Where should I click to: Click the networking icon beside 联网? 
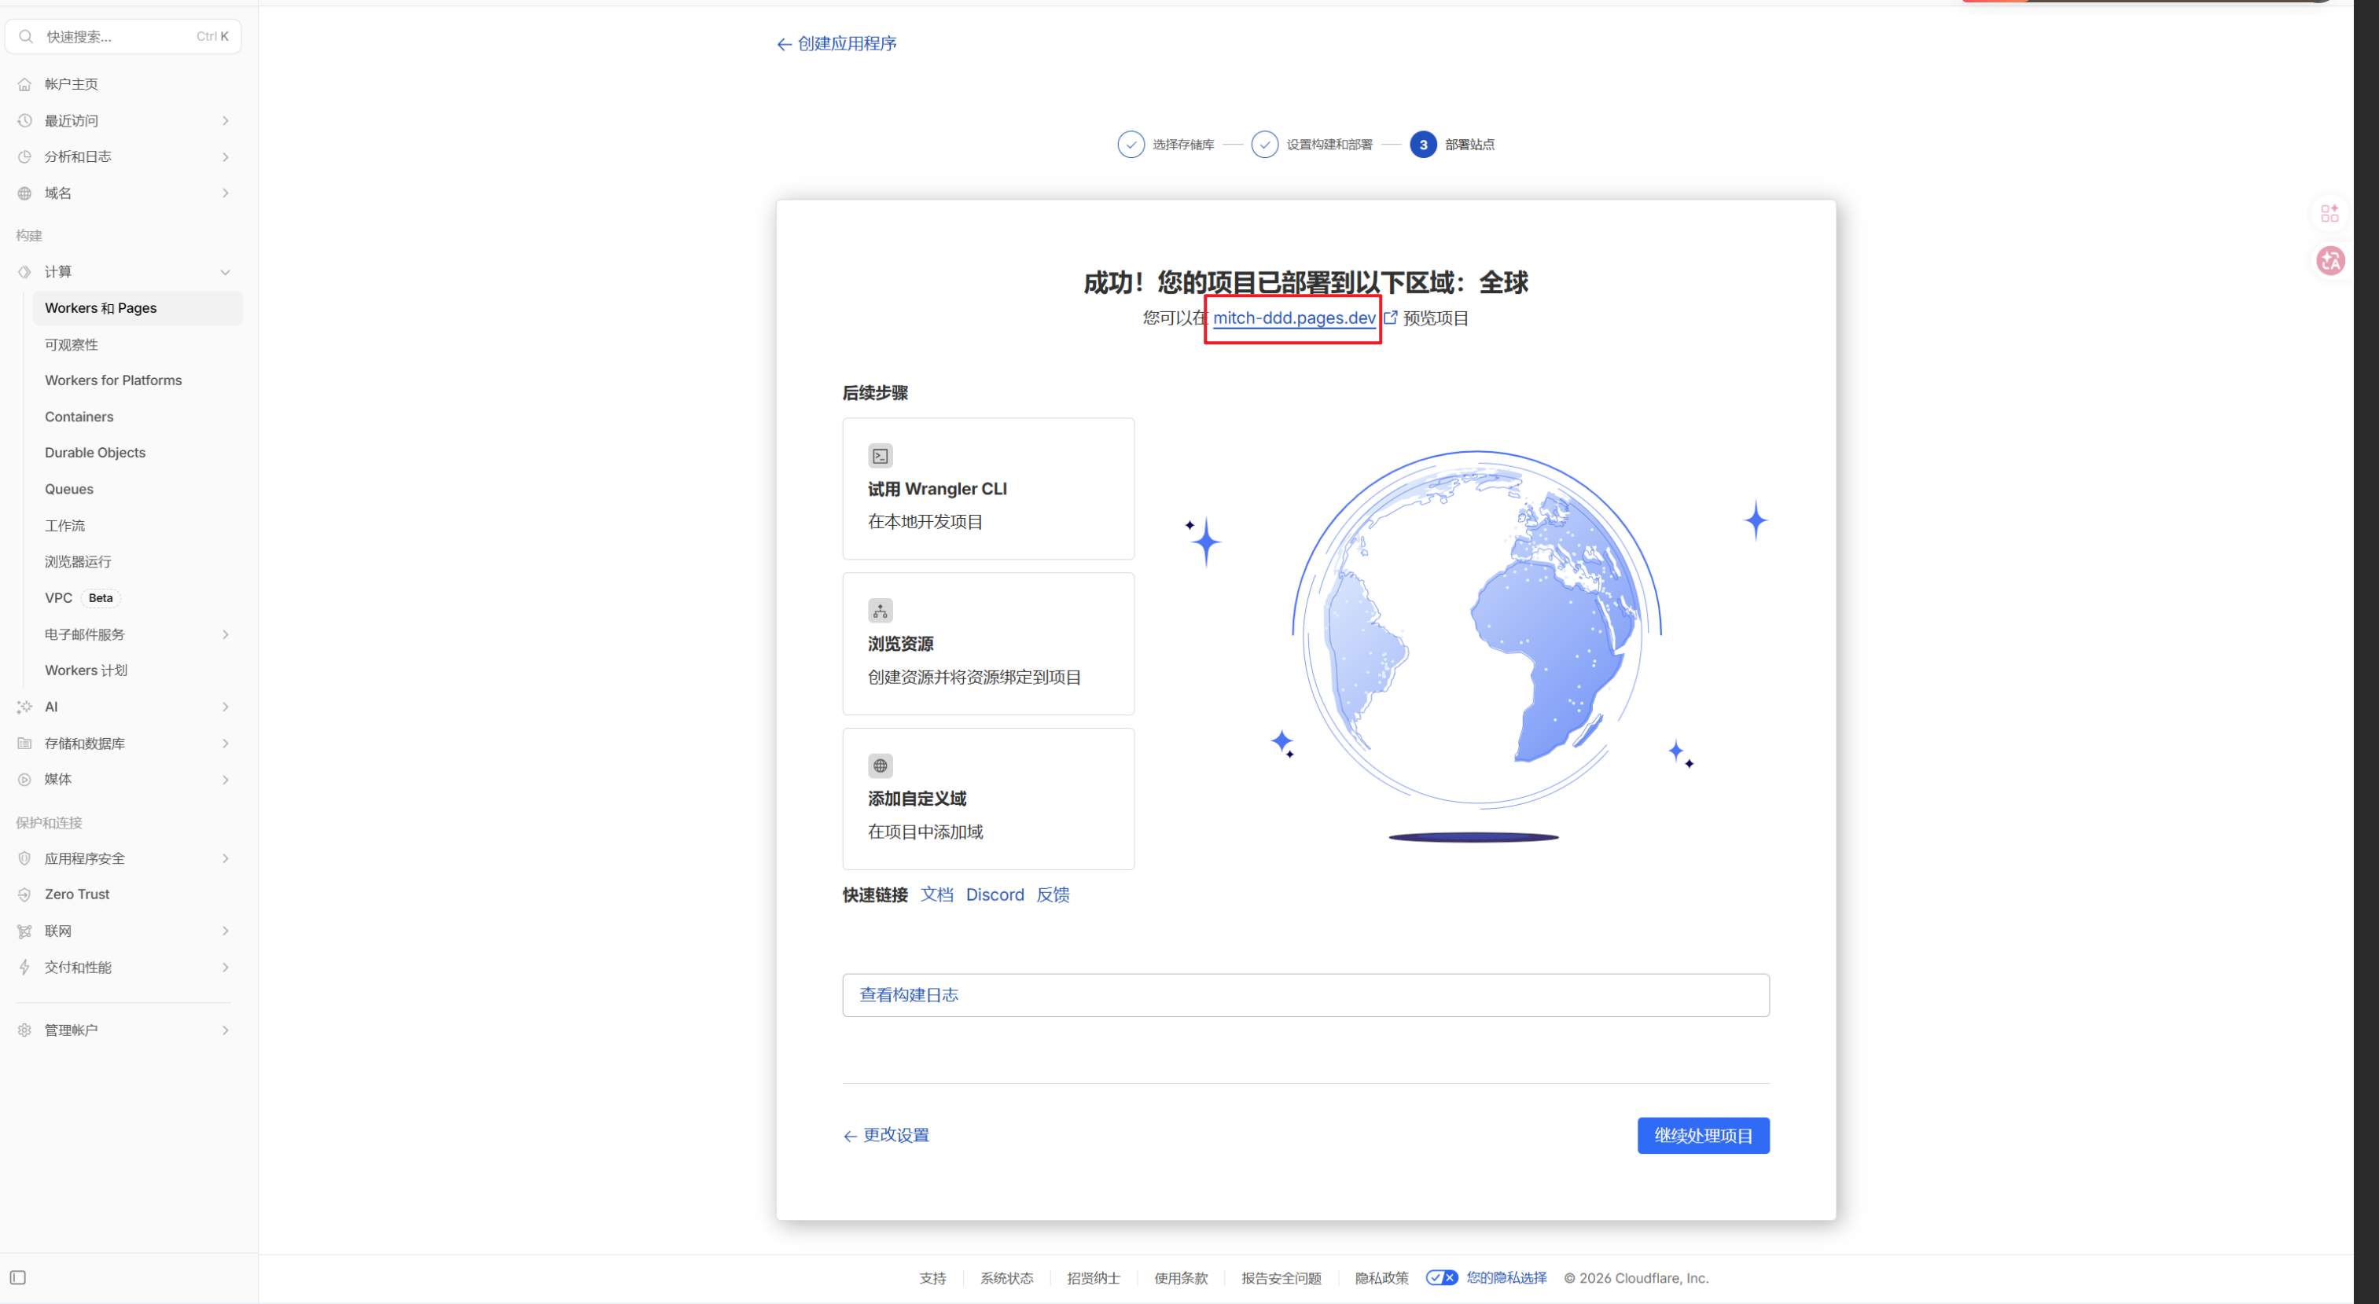[25, 931]
